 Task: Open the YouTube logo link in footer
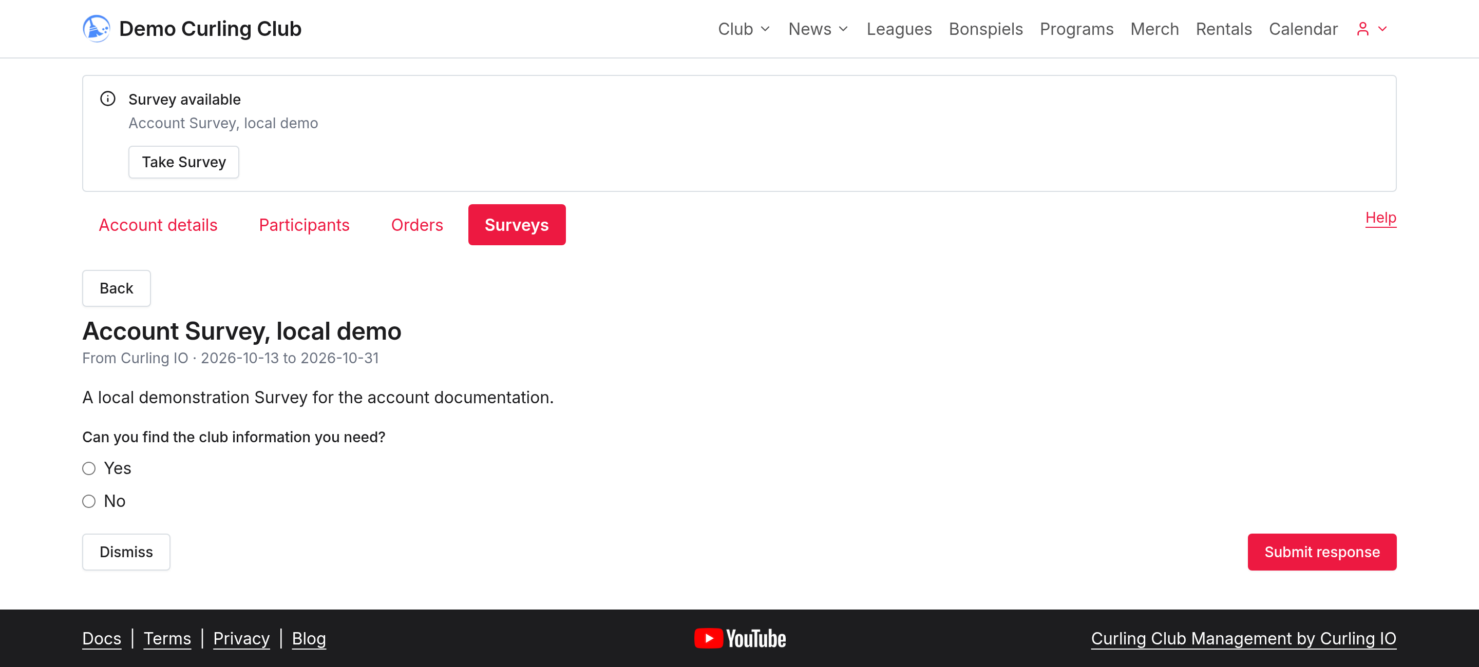(739, 638)
